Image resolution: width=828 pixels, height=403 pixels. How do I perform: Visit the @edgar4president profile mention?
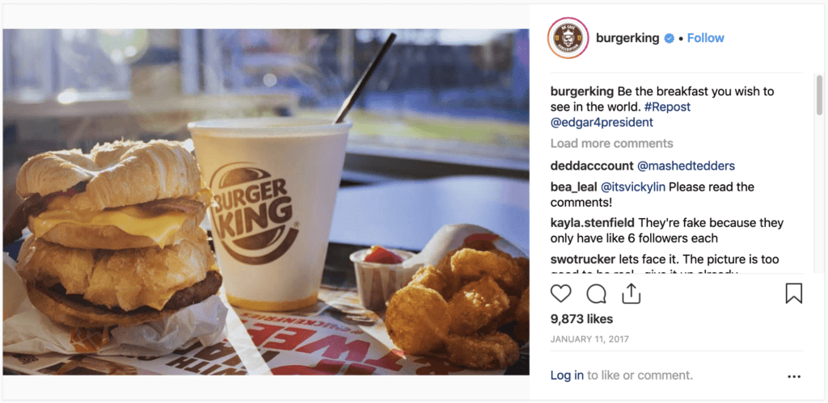[x=602, y=123]
